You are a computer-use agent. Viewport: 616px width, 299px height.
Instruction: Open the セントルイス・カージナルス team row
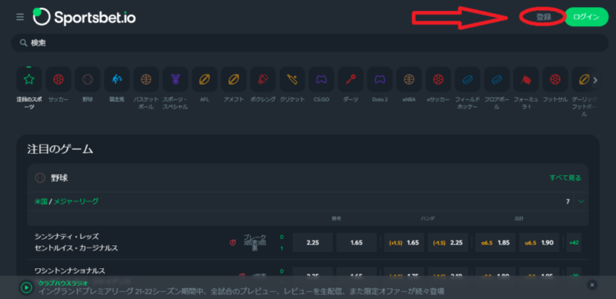click(x=76, y=248)
